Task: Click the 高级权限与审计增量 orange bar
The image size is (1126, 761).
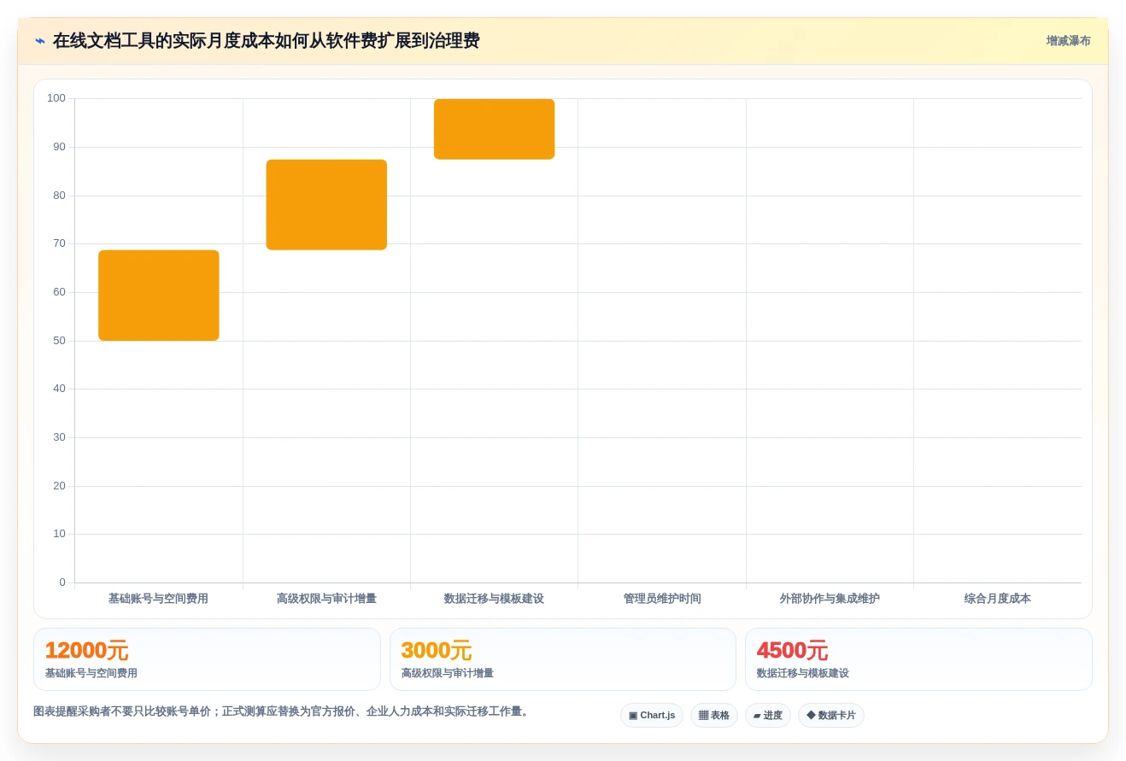Action: tap(326, 205)
